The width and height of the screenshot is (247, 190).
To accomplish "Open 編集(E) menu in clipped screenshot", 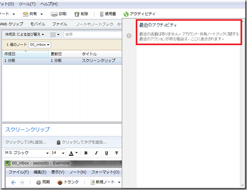I will (40, 172).
